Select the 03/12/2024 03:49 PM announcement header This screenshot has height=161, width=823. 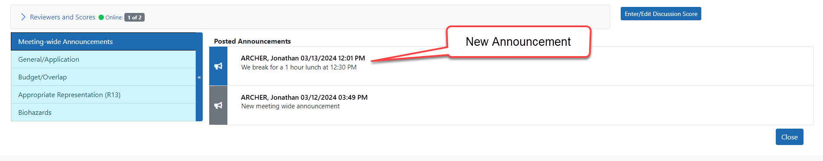coord(304,97)
